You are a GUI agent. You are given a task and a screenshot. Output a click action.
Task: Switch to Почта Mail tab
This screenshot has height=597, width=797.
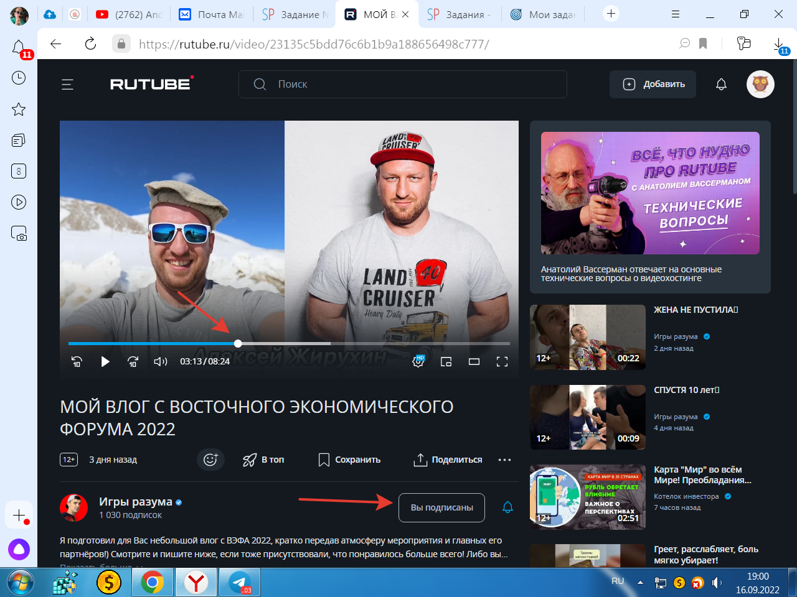coord(212,14)
